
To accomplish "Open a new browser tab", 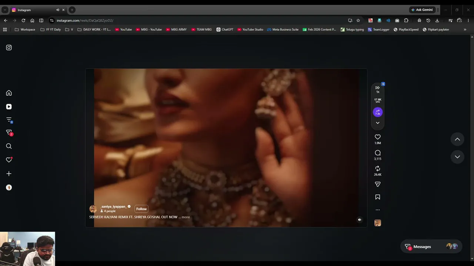I will click(72, 10).
